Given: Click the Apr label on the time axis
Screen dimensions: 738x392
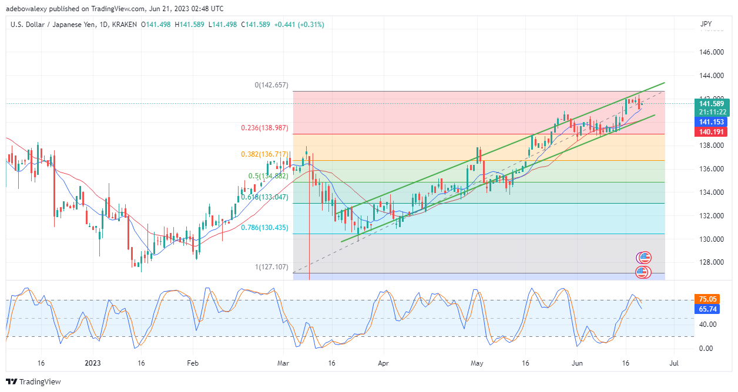Looking at the screenshot, I should point(383,363).
